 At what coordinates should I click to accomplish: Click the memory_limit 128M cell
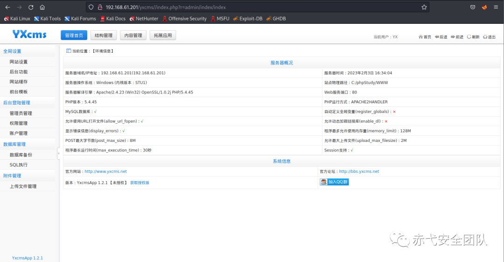[411, 131]
